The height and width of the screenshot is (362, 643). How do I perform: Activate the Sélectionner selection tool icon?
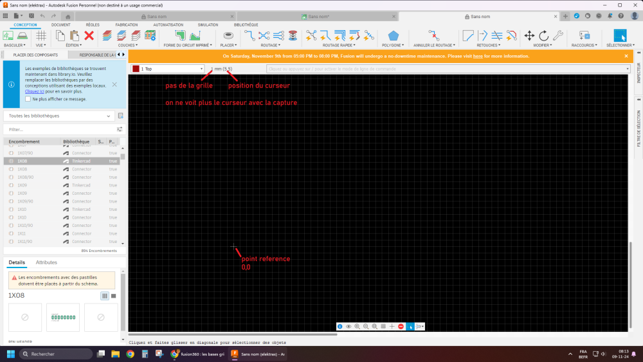point(620,35)
